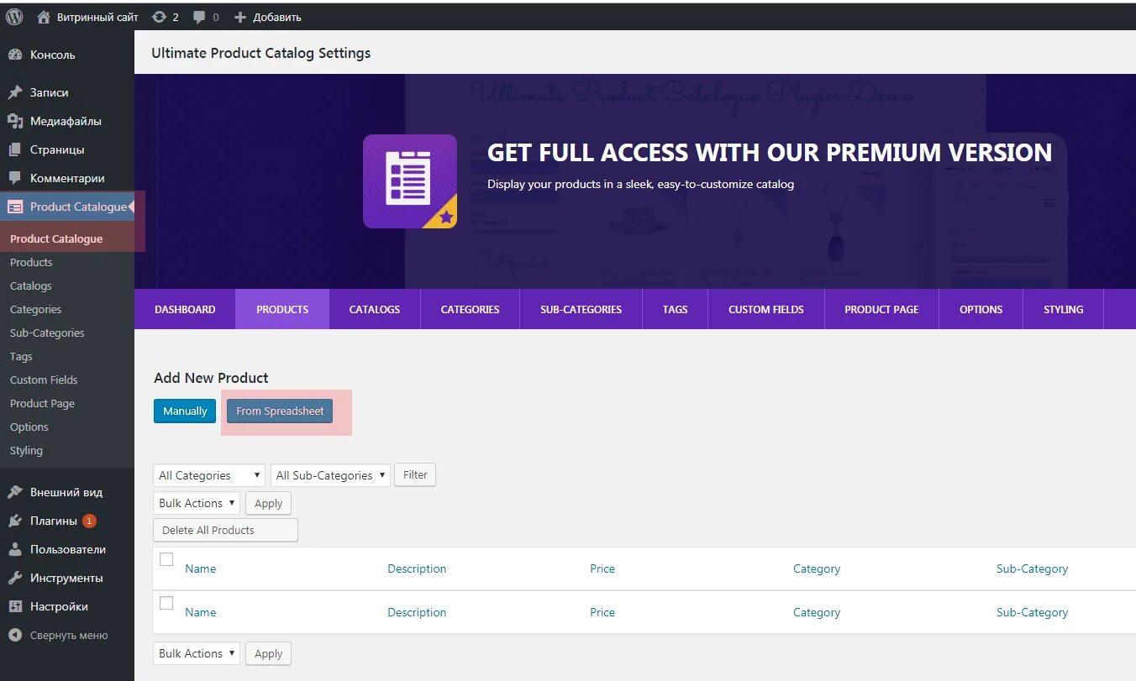Open the All Sub-Categories dropdown
This screenshot has height=681, width=1136.
point(330,475)
